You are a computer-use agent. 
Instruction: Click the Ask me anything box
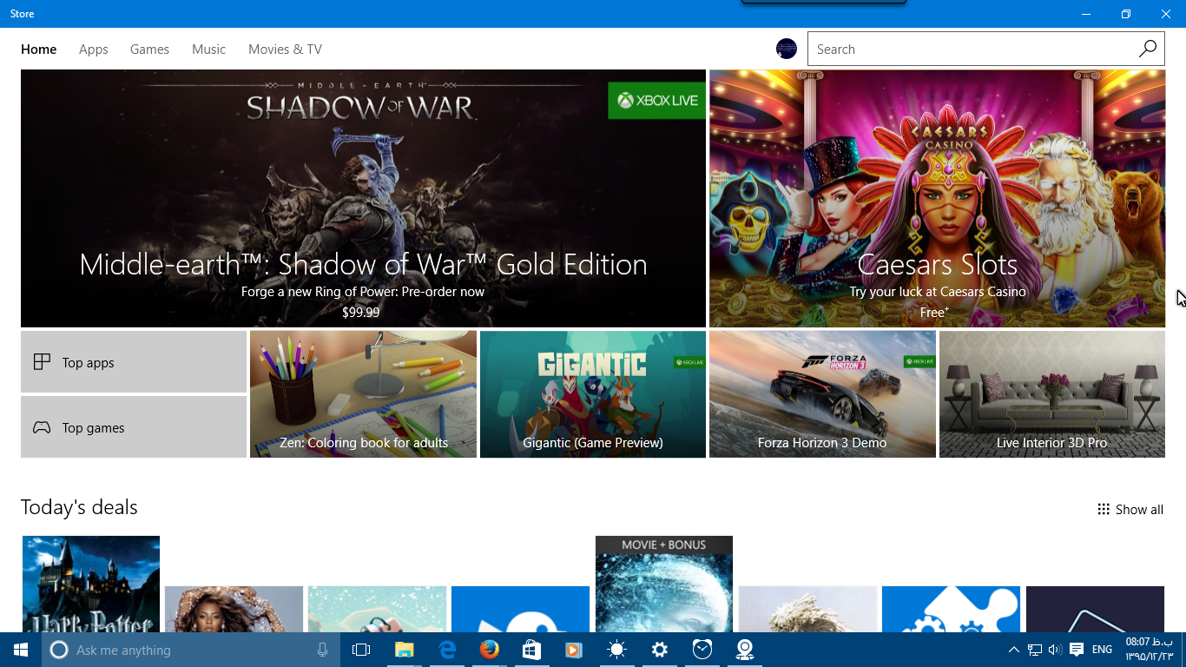tap(189, 650)
